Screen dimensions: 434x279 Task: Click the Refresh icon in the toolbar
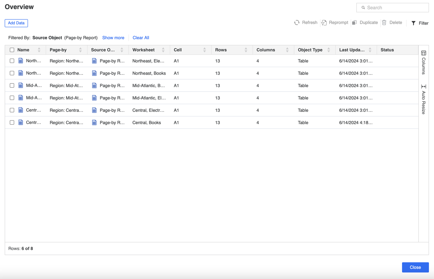[x=297, y=23]
